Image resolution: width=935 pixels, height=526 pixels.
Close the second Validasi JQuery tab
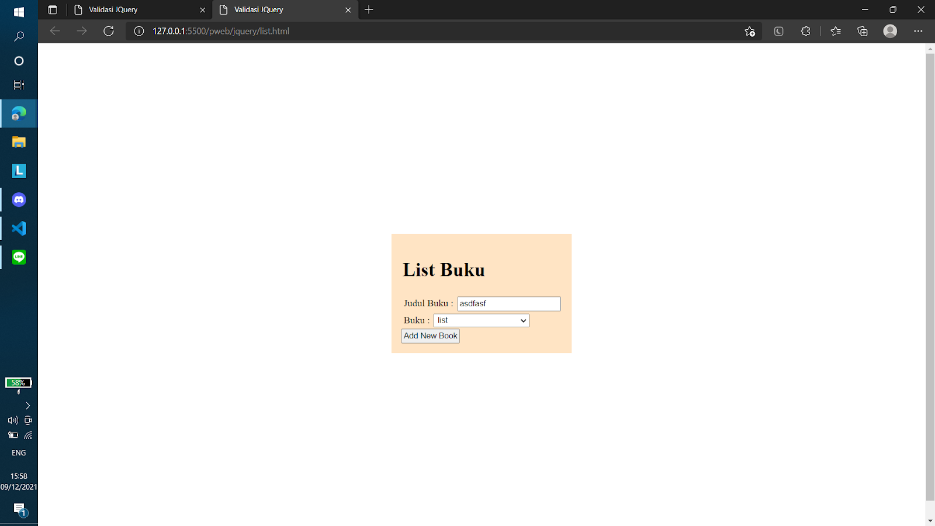click(x=348, y=10)
